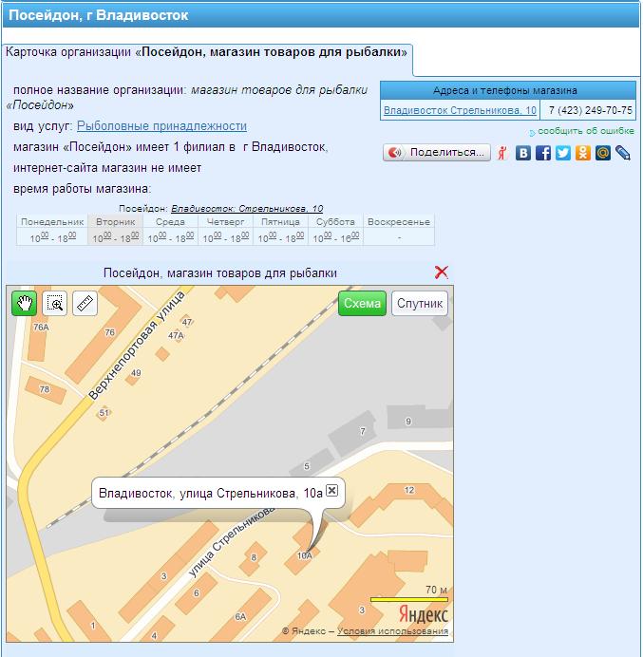Share via LiveJournal pencil icon
Screen dimensions: 643x657
pyautogui.click(x=623, y=153)
